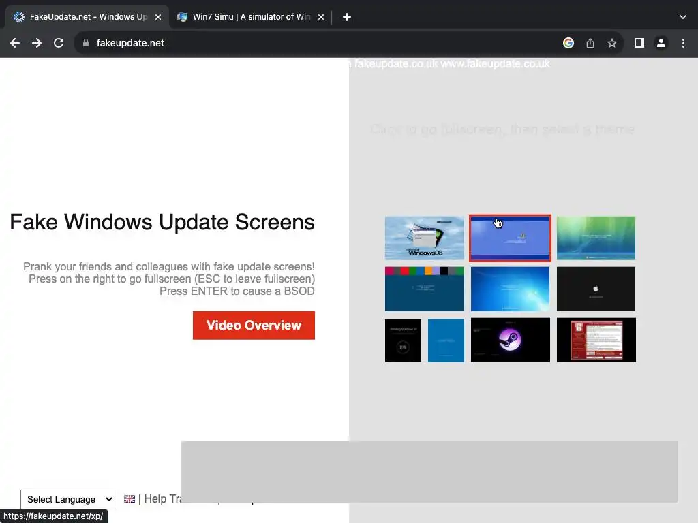Image resolution: width=698 pixels, height=523 pixels.
Task: Select the red ransomware theme thumbnail
Action: pyautogui.click(x=596, y=340)
